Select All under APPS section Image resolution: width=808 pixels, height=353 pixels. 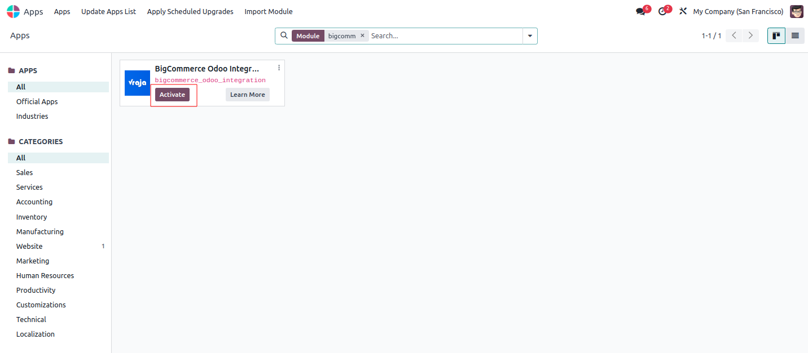click(58, 87)
